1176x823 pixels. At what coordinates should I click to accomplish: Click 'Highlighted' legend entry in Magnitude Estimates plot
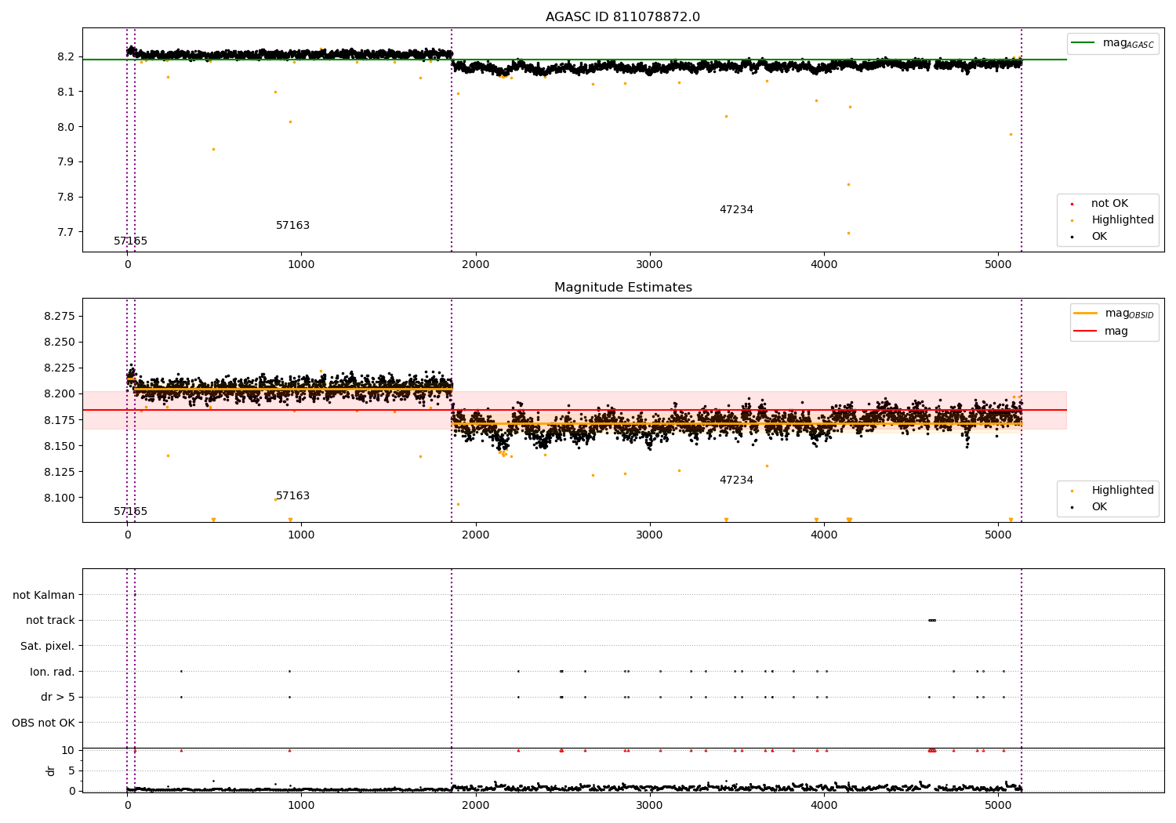point(1113,491)
